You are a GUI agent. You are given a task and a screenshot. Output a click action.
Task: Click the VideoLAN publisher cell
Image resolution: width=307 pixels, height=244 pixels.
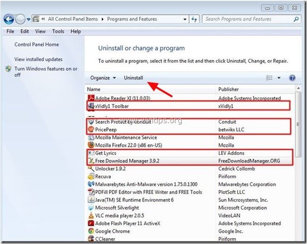[x=229, y=215]
